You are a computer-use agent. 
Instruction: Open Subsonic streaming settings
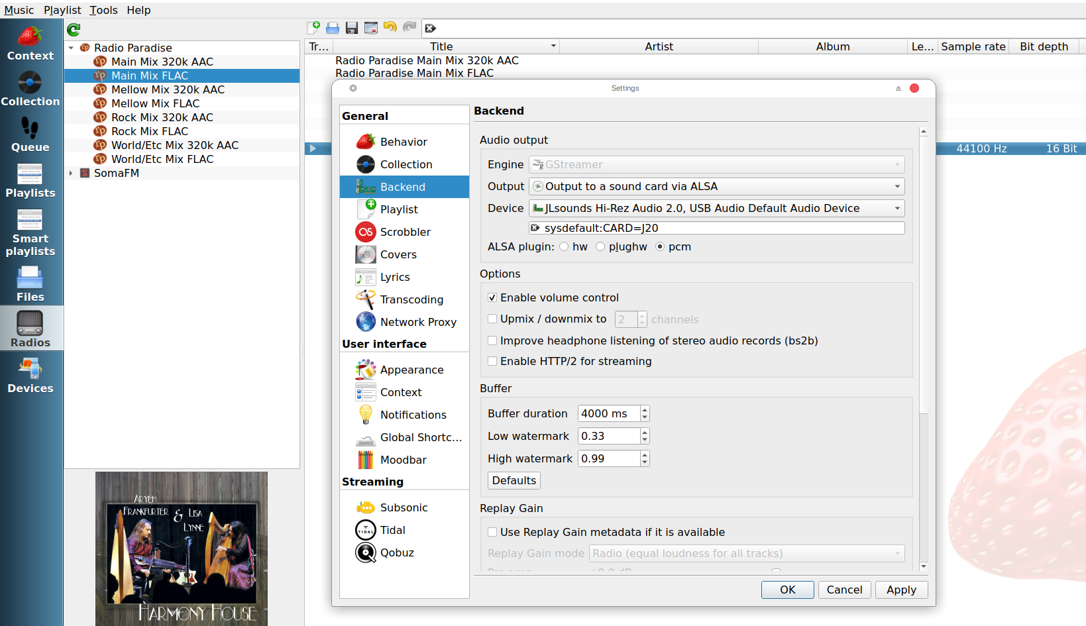click(404, 507)
